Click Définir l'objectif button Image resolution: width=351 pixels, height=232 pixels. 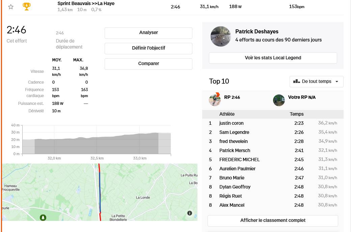coord(148,48)
